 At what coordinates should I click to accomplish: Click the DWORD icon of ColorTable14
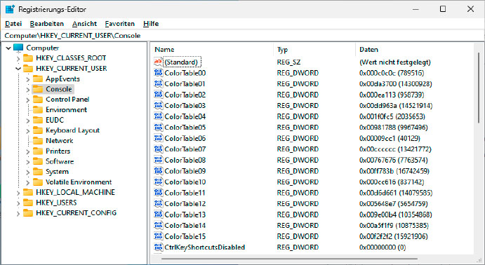point(158,225)
